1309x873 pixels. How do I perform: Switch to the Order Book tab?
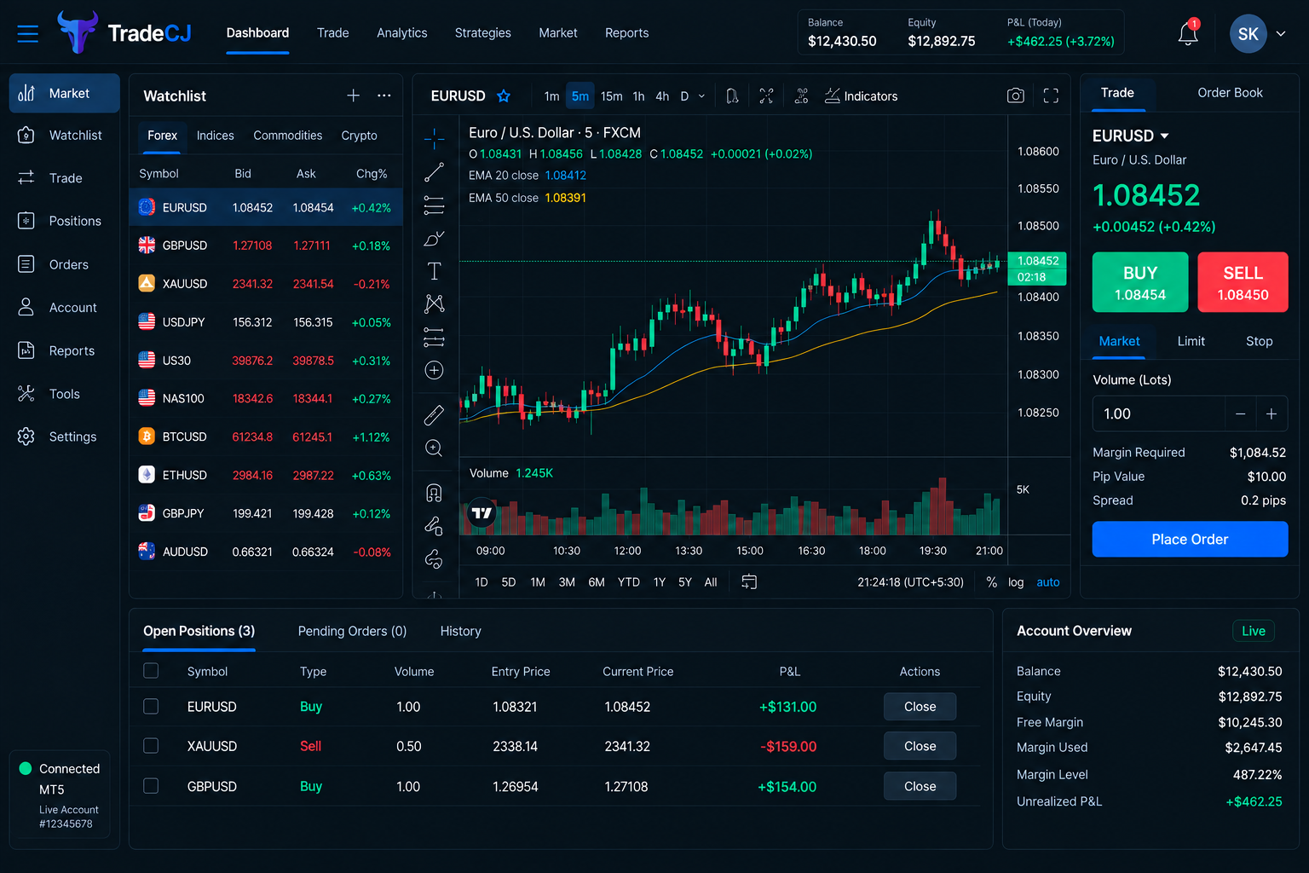pos(1230,93)
